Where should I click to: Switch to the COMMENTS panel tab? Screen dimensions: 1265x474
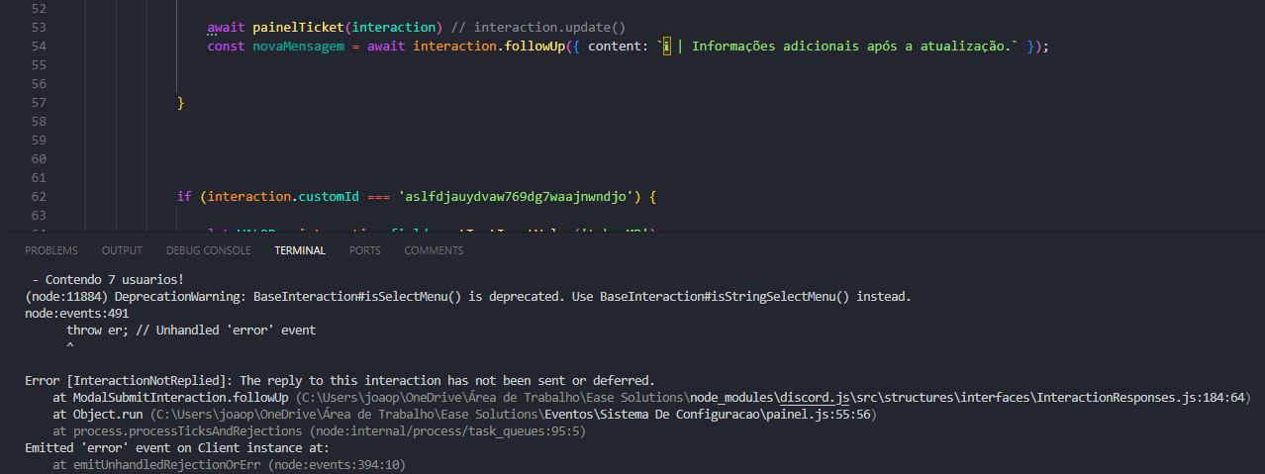434,250
